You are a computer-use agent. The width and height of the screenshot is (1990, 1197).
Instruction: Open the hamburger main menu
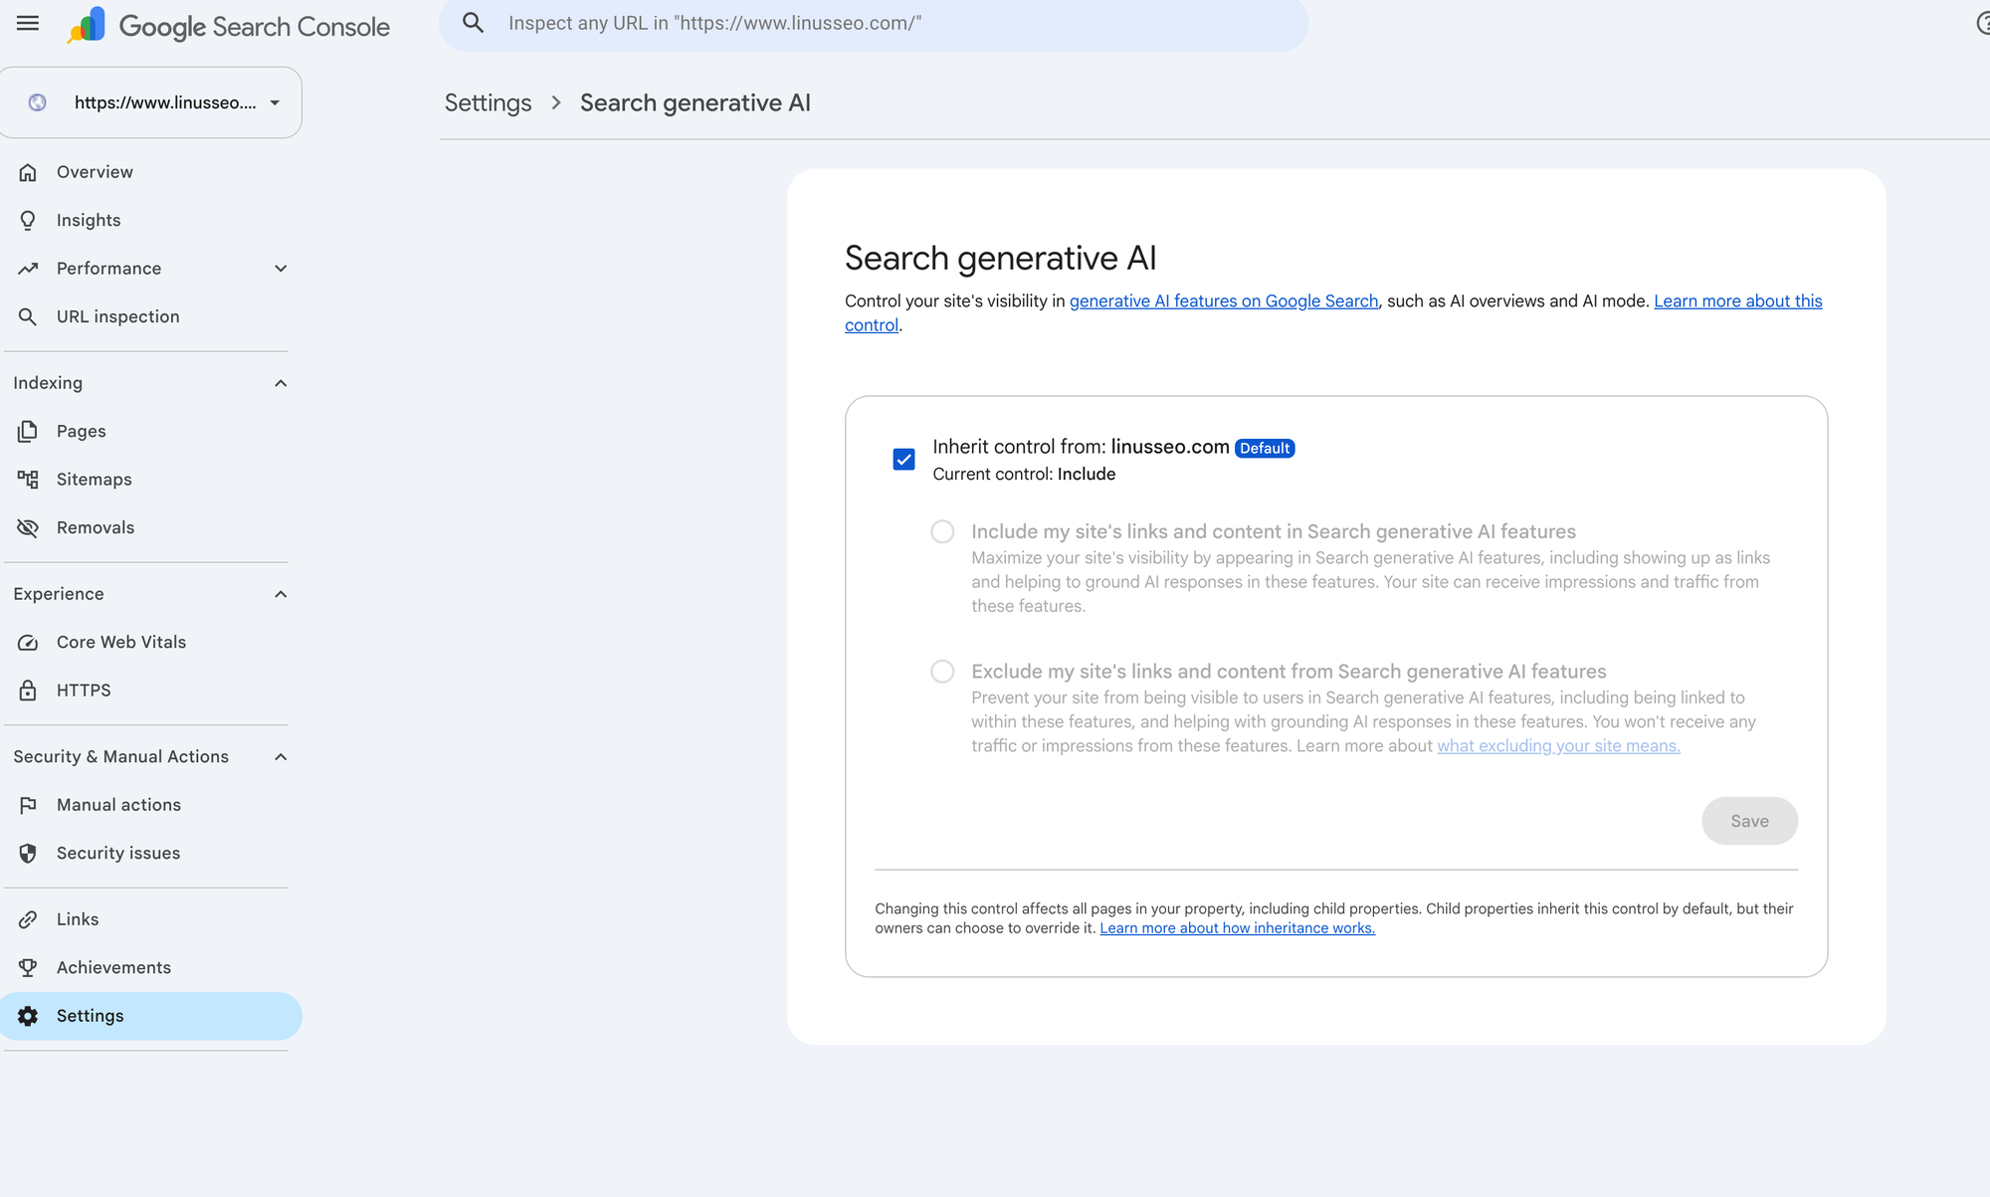[x=28, y=23]
